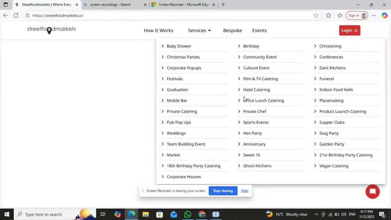Select Christmas Parties service
The height and width of the screenshot is (220, 391).
pyautogui.click(x=183, y=57)
